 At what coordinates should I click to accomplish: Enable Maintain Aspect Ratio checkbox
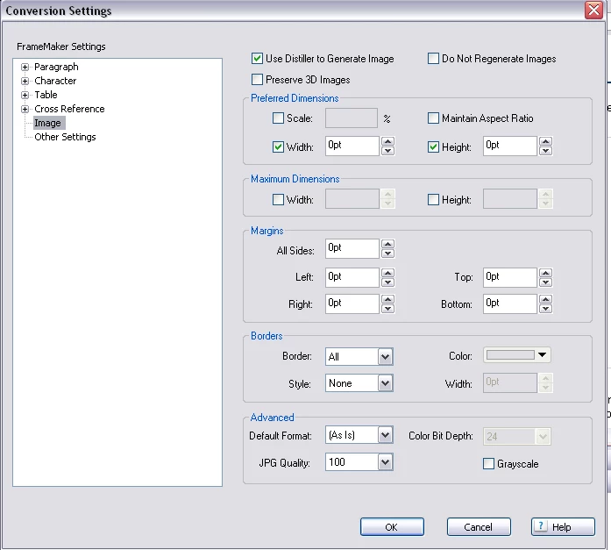coord(433,118)
